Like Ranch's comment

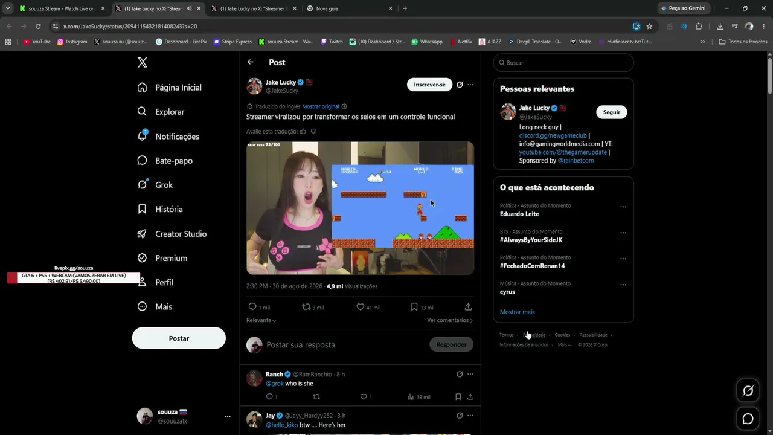tap(366, 397)
